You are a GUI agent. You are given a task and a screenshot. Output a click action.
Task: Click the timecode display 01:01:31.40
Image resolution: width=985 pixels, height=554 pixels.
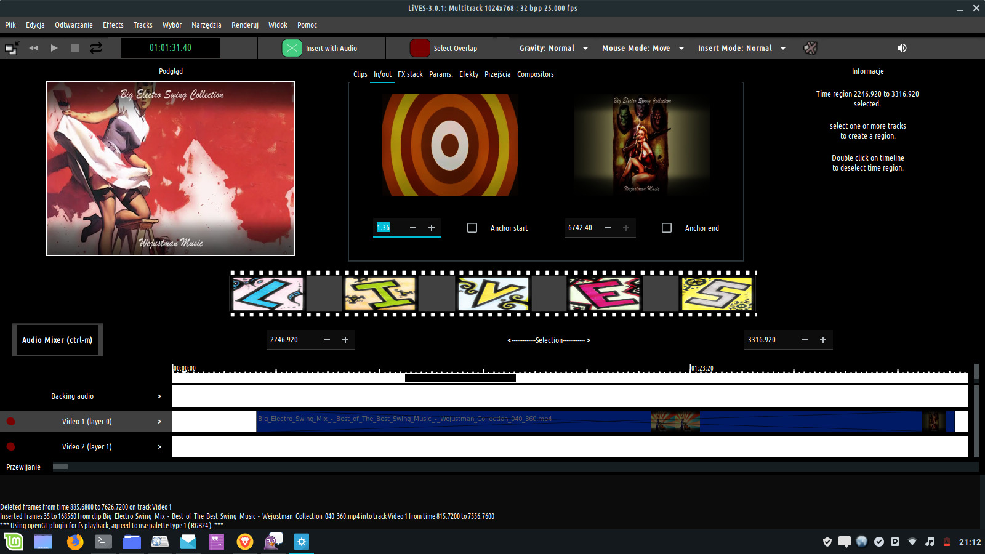tap(171, 48)
